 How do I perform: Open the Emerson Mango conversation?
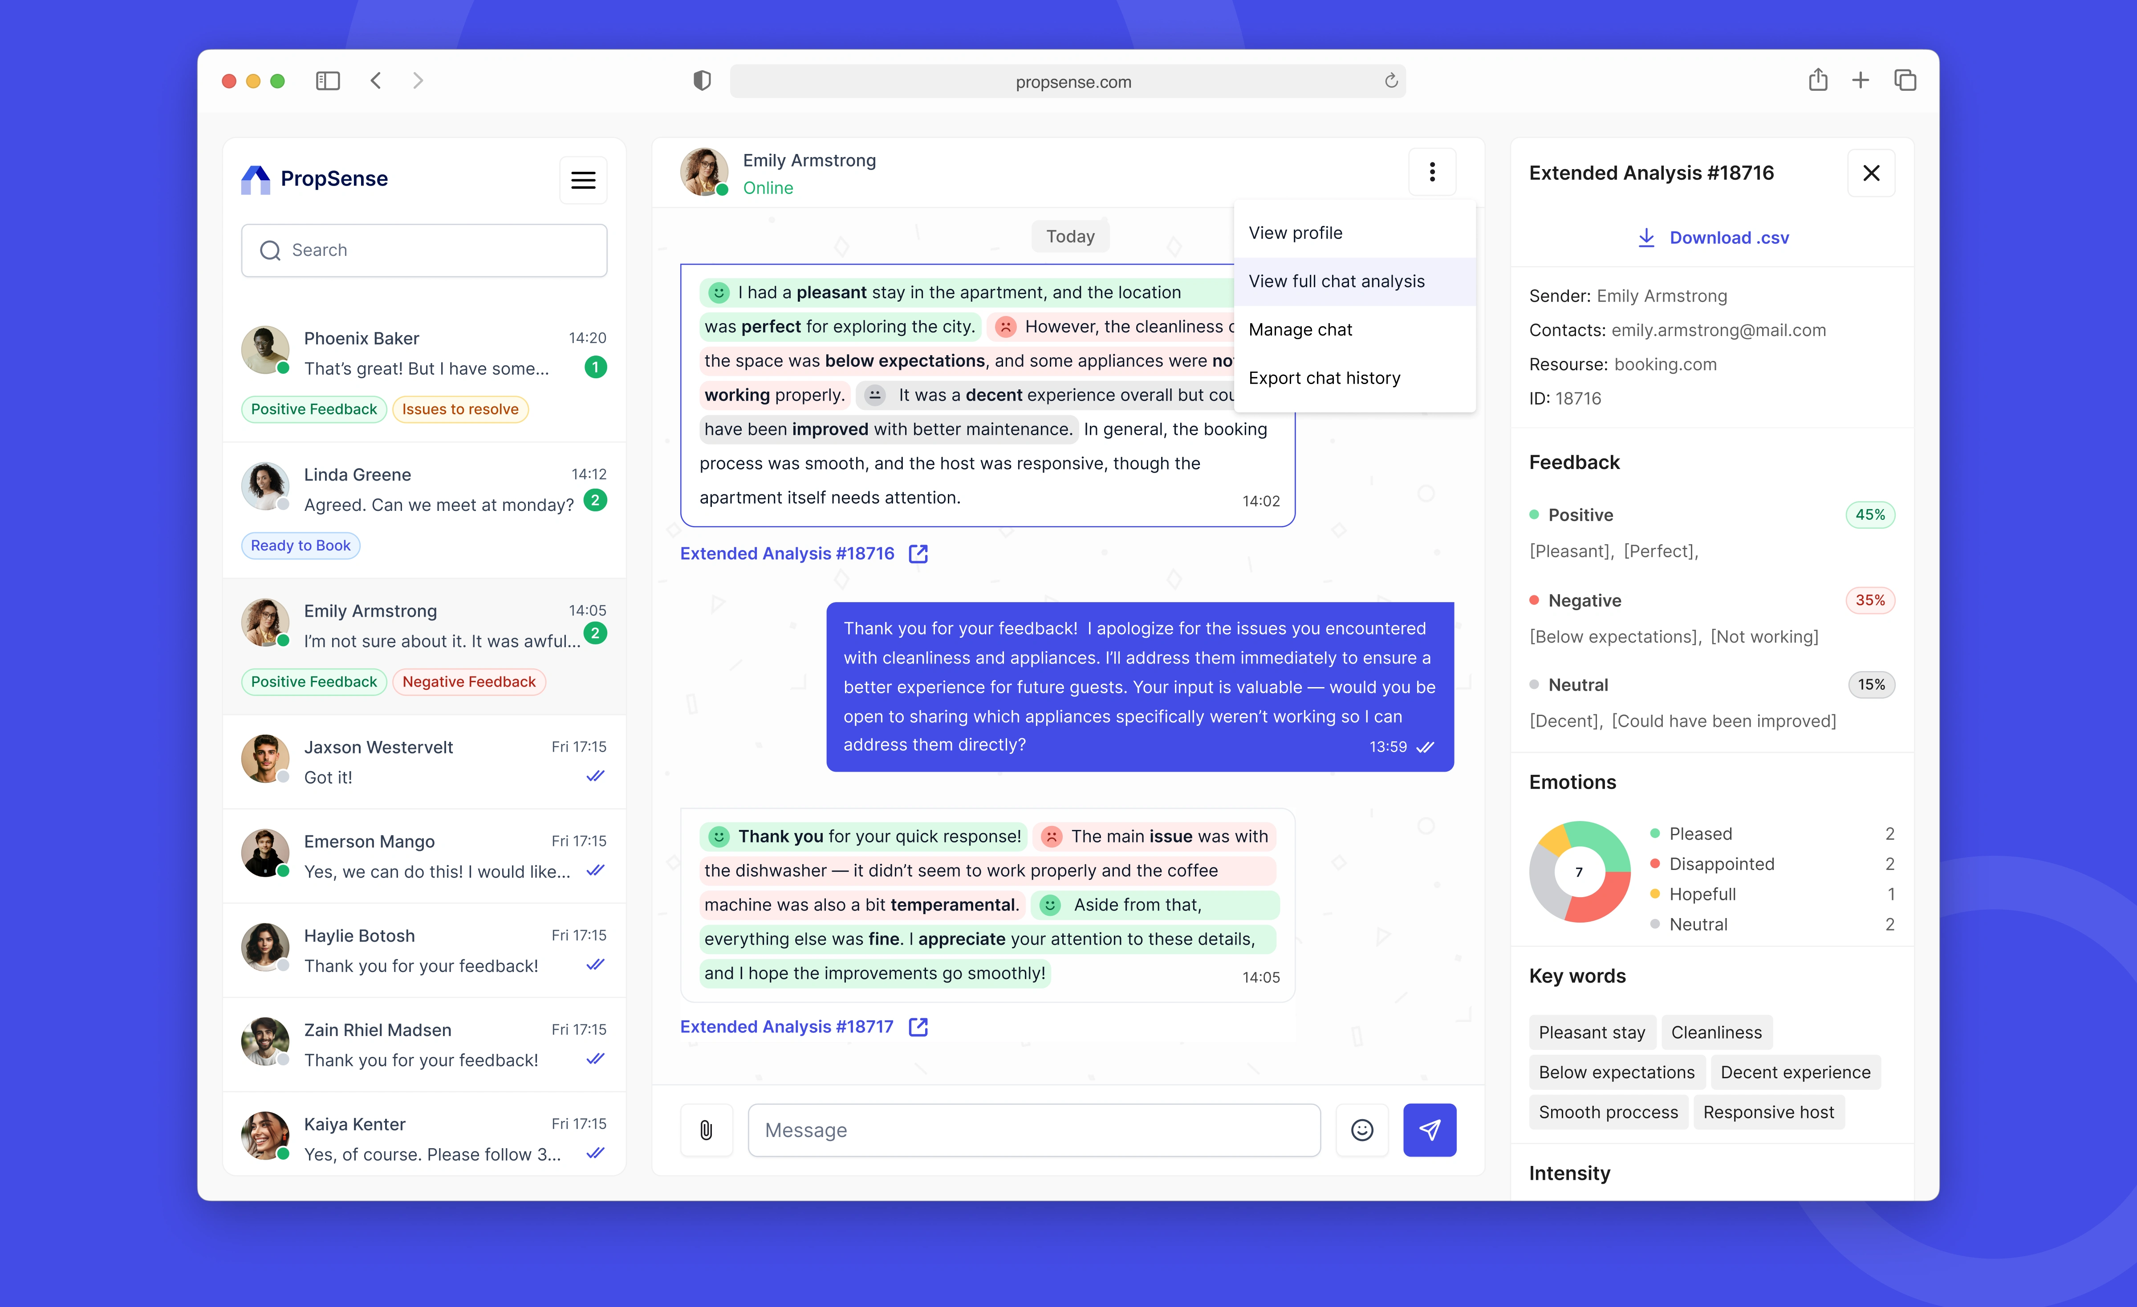[x=424, y=856]
